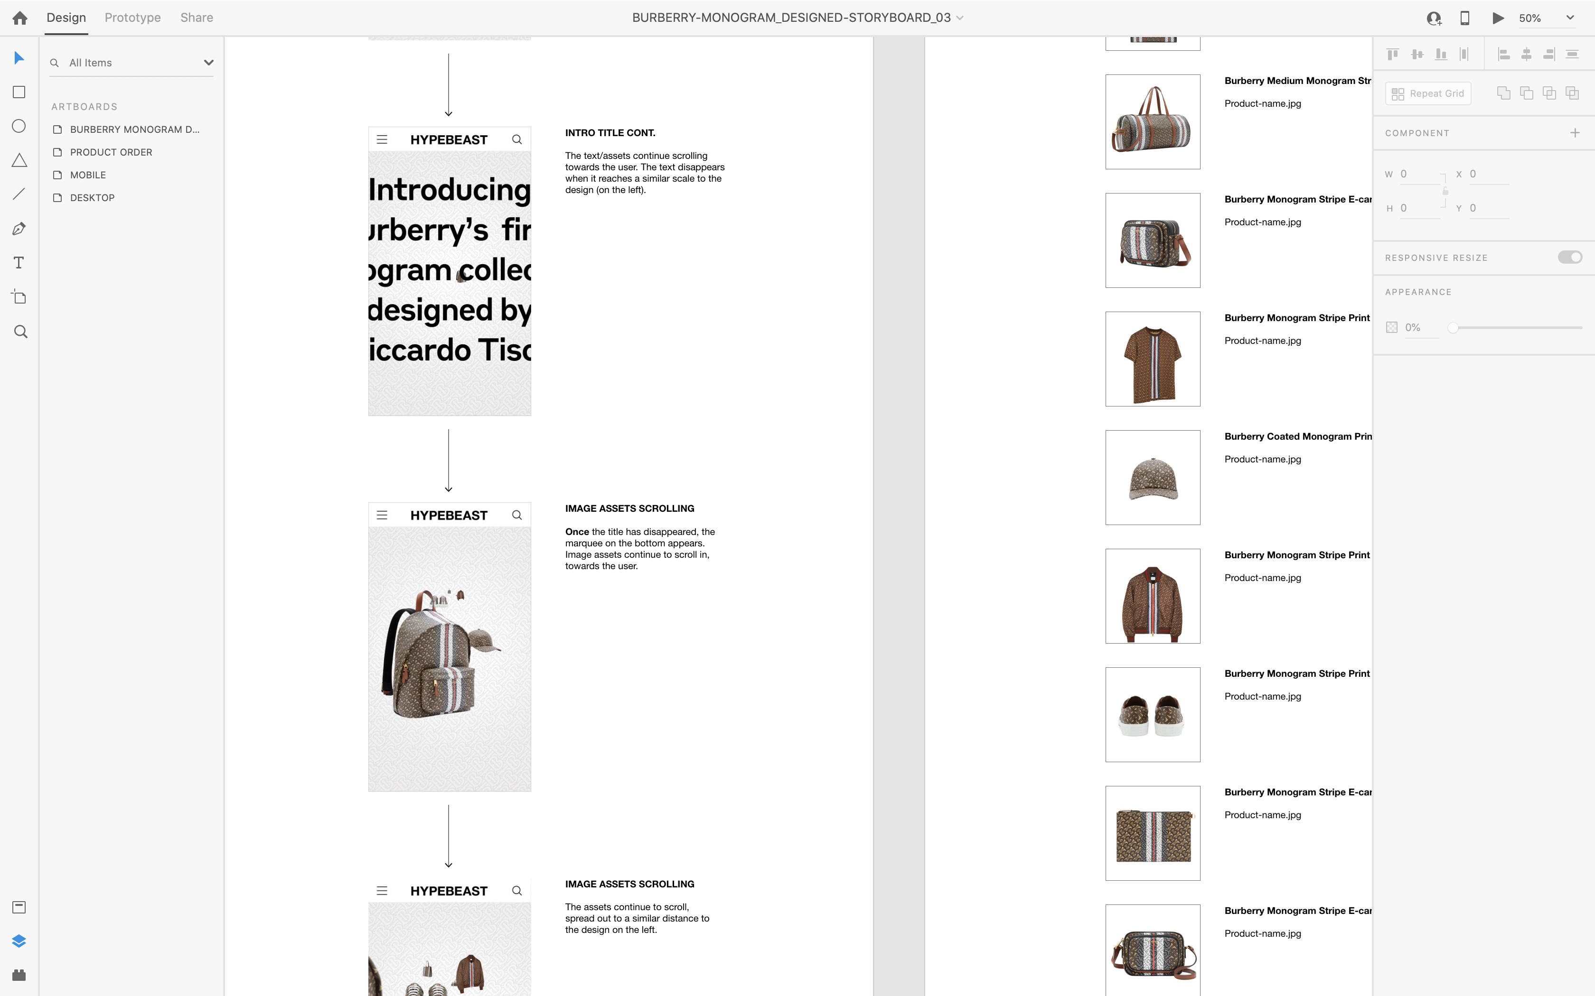Add a component with plus button
Image resolution: width=1595 pixels, height=996 pixels.
[1575, 133]
